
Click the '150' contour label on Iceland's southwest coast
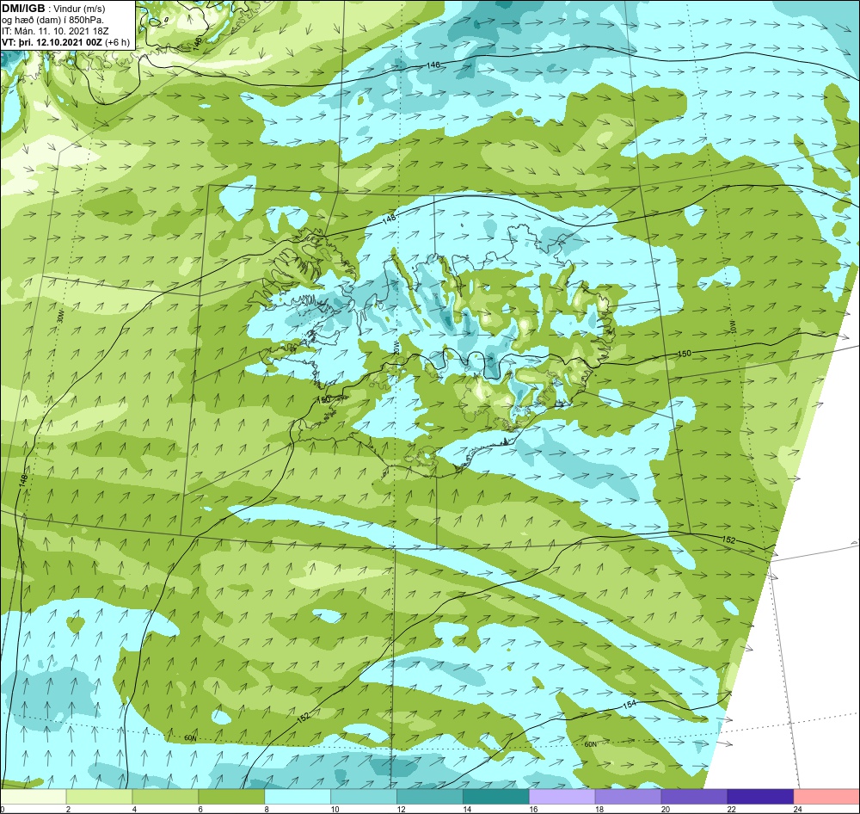click(324, 399)
